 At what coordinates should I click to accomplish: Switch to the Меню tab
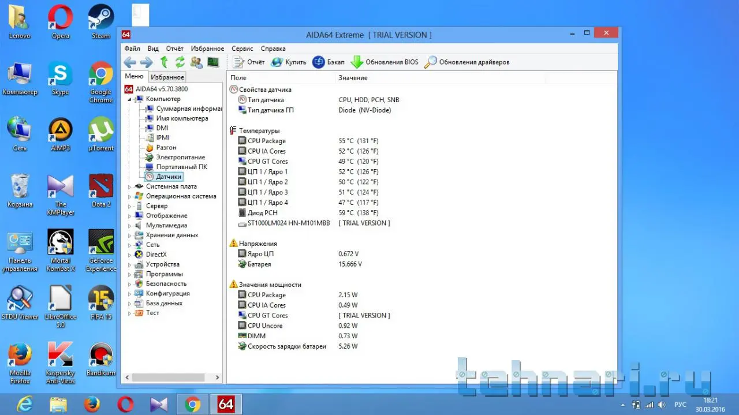click(134, 77)
